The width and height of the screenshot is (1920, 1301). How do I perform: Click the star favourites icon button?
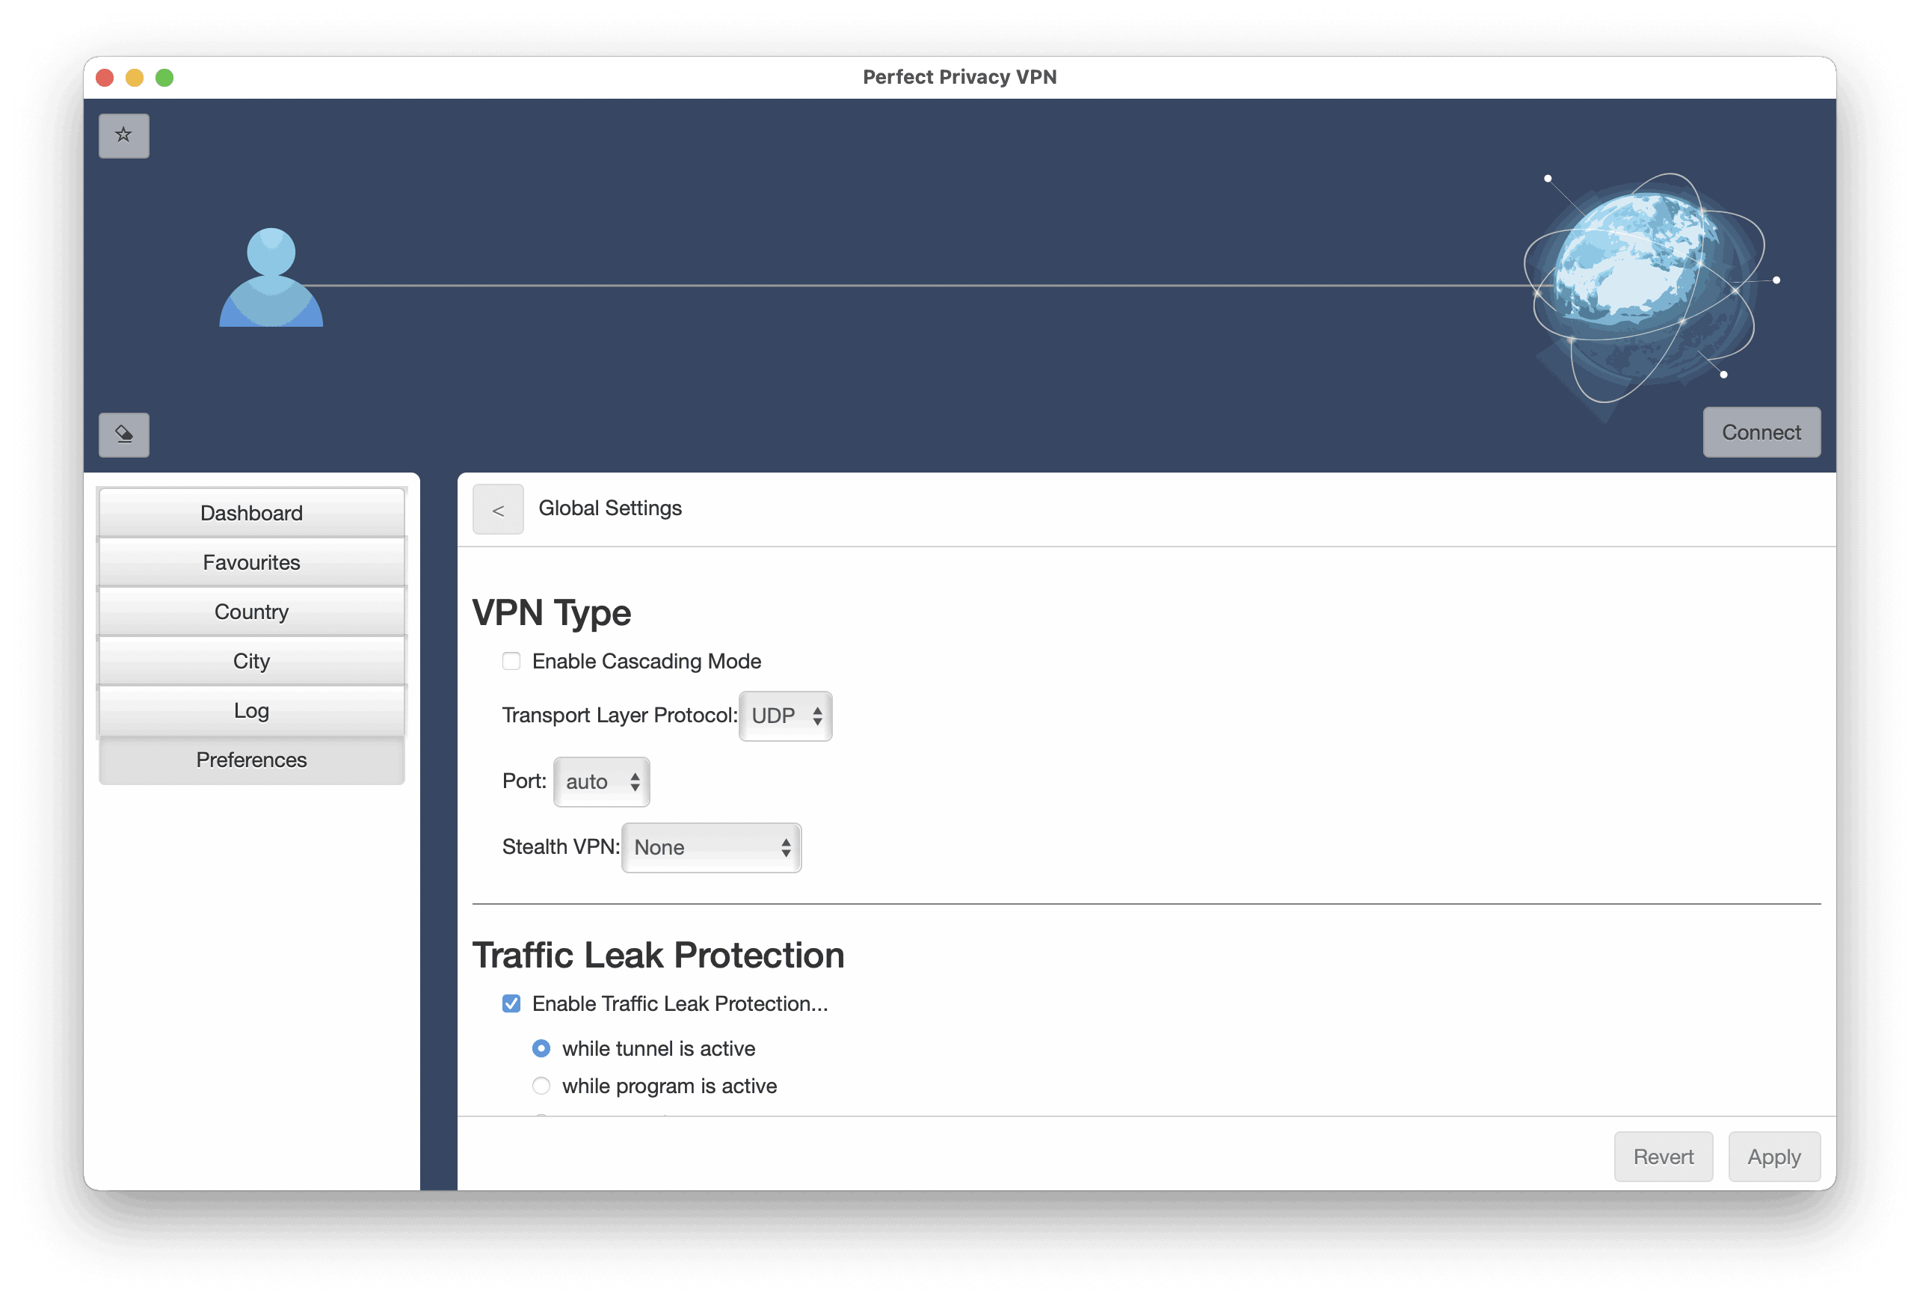[124, 135]
